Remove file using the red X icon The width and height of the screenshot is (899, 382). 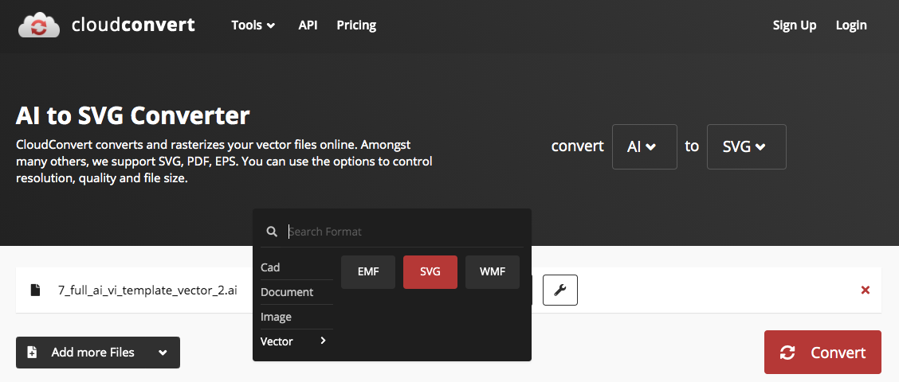[865, 290]
